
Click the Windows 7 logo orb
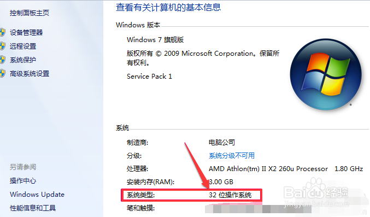click(326, 74)
